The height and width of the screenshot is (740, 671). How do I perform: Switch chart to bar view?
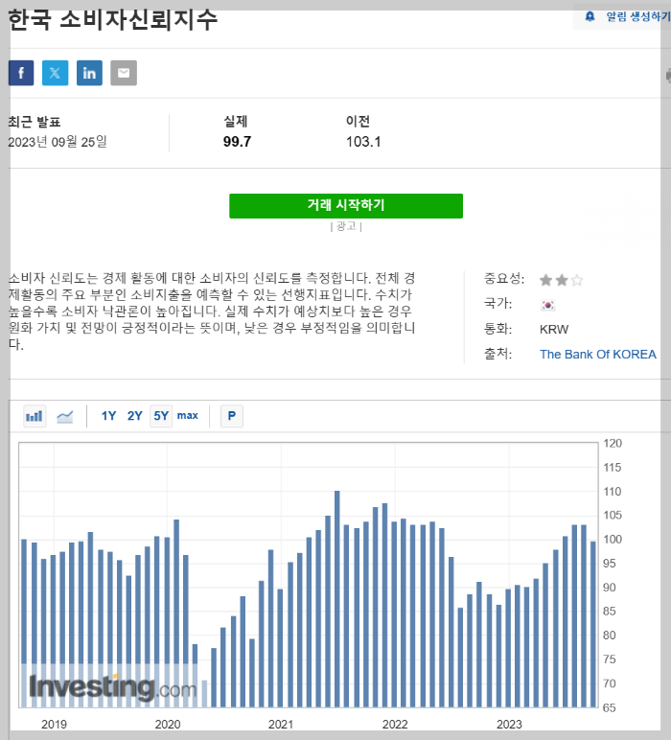[35, 416]
